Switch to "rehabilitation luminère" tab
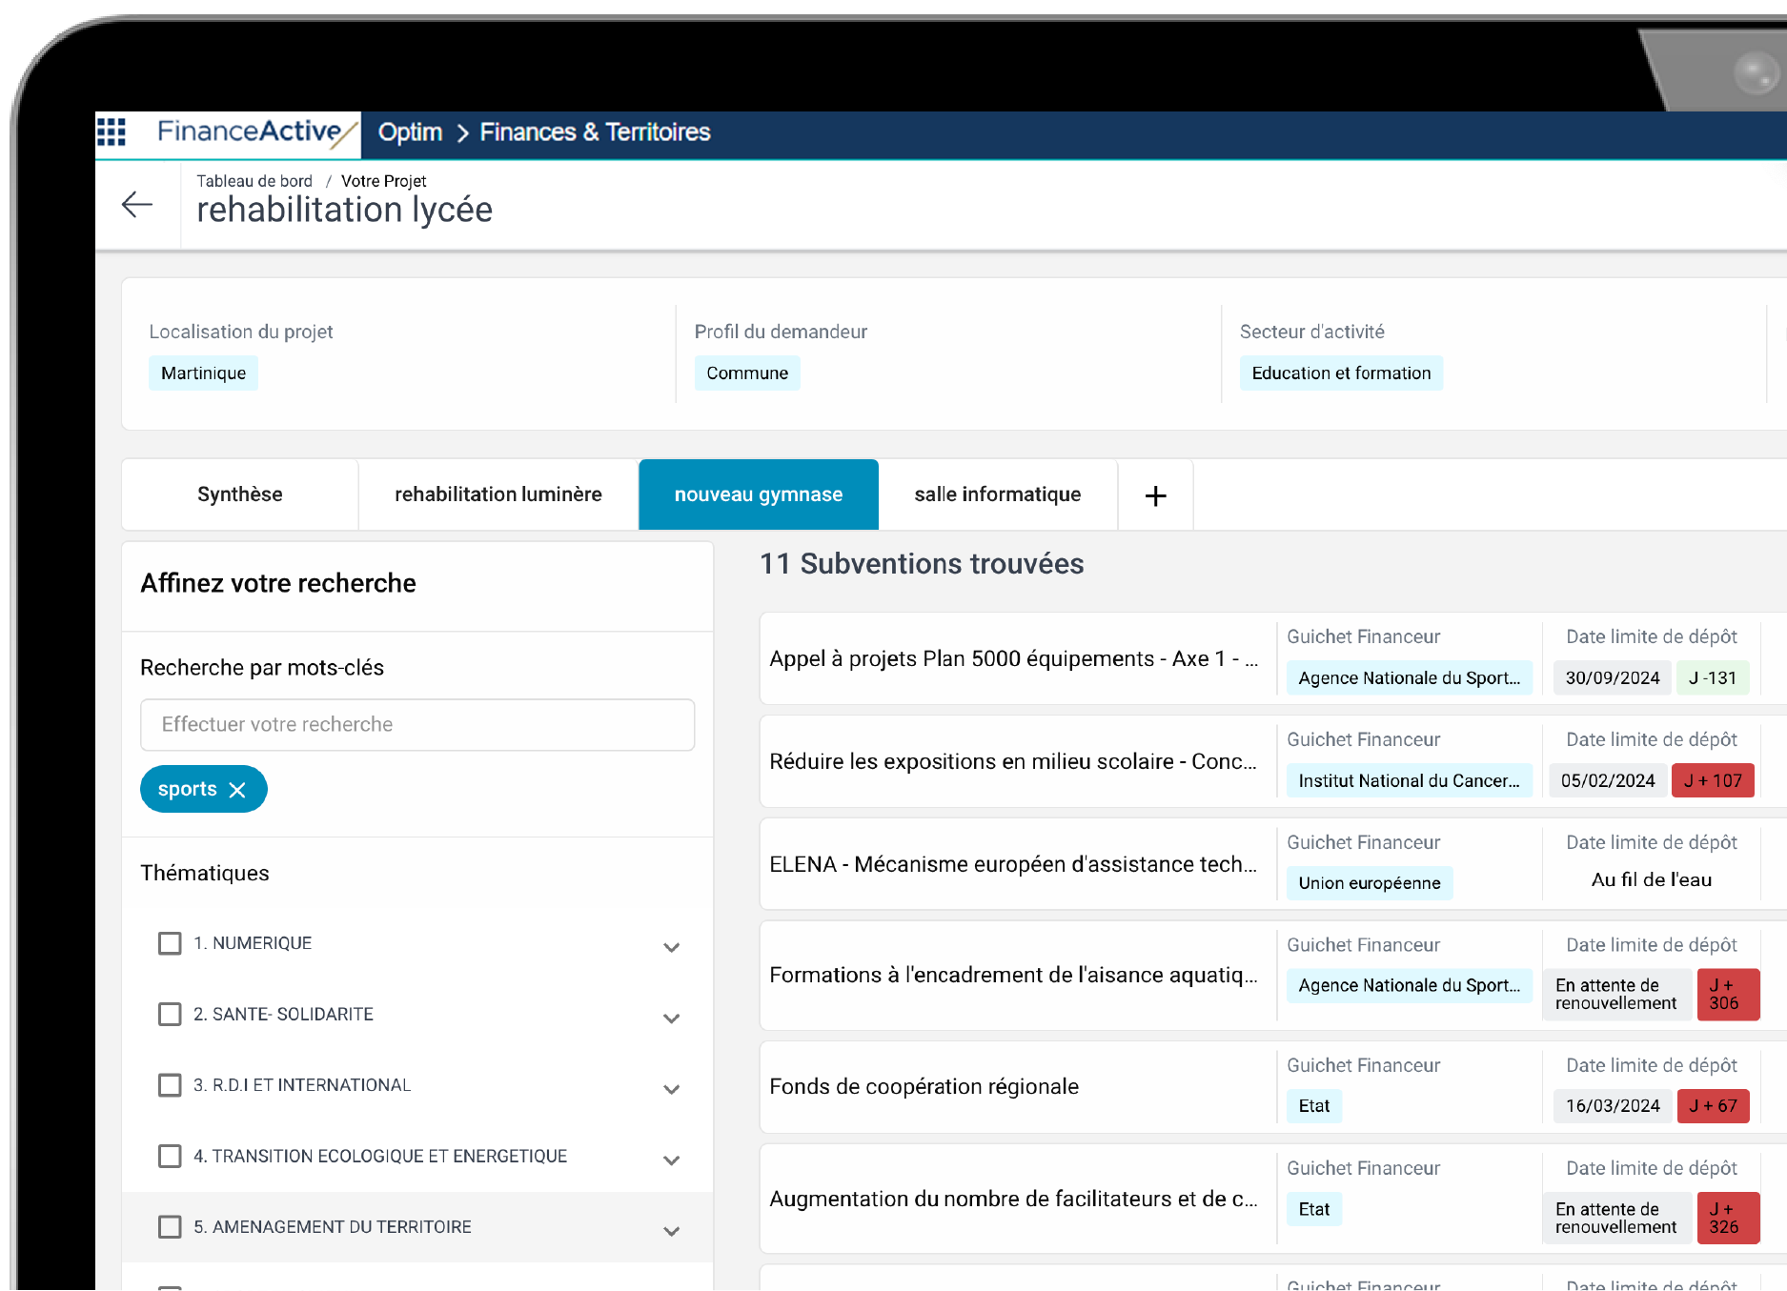Screen dimensions: 1787x1291 [498, 494]
